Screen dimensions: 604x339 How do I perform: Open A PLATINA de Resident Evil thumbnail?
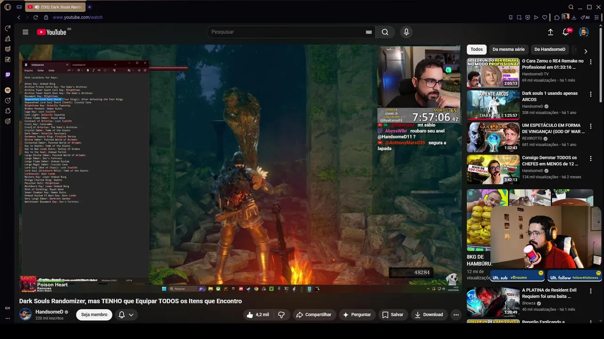click(x=493, y=301)
